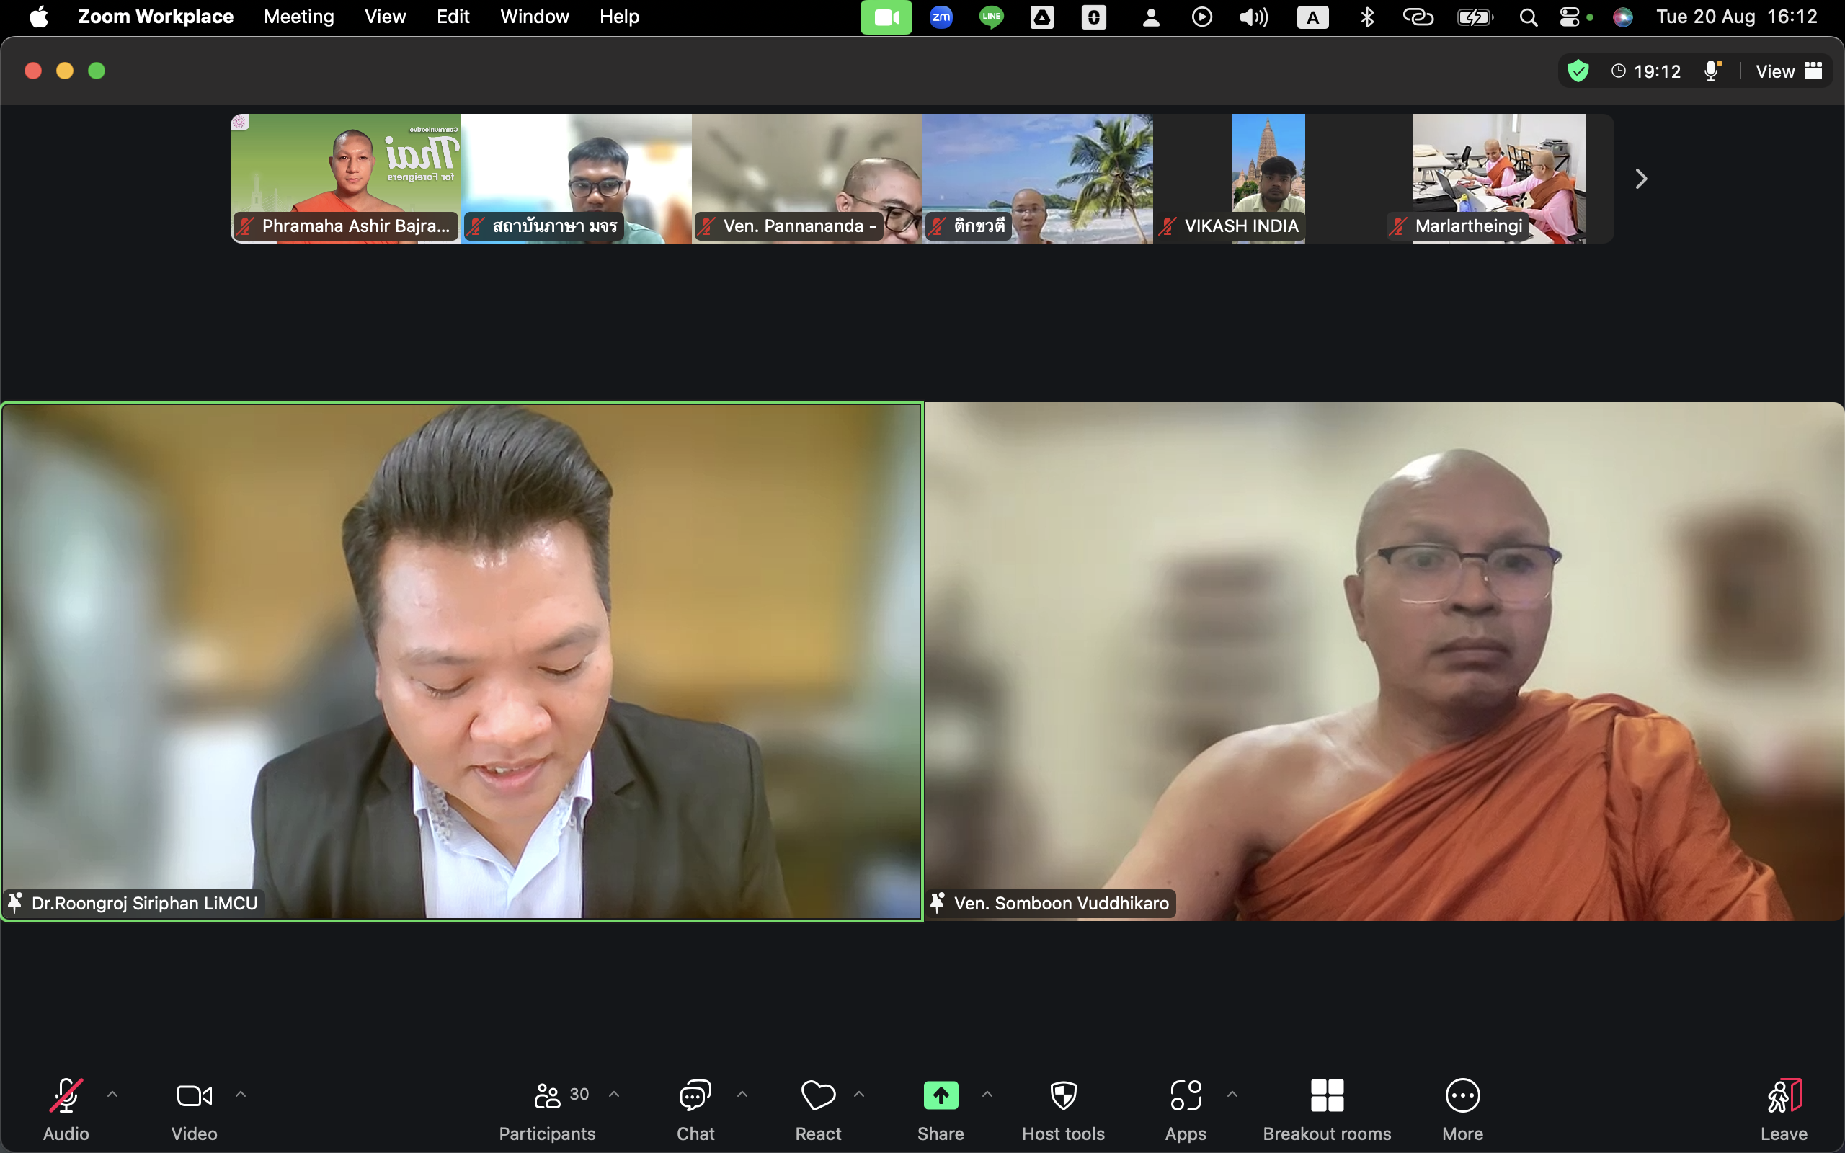
Task: Select VIKASH INDIA video thumbnail
Action: point(1268,179)
